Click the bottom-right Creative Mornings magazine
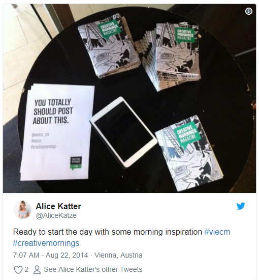This screenshot has height=280, width=259. tap(189, 153)
